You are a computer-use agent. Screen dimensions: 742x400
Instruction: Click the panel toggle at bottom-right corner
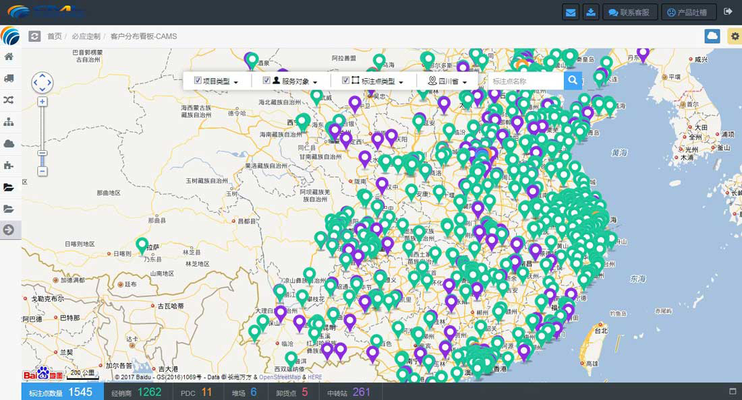(733, 391)
